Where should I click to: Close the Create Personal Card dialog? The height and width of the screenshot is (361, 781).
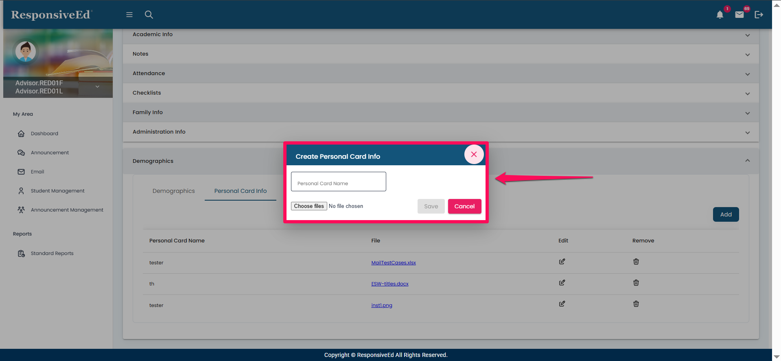click(x=474, y=155)
